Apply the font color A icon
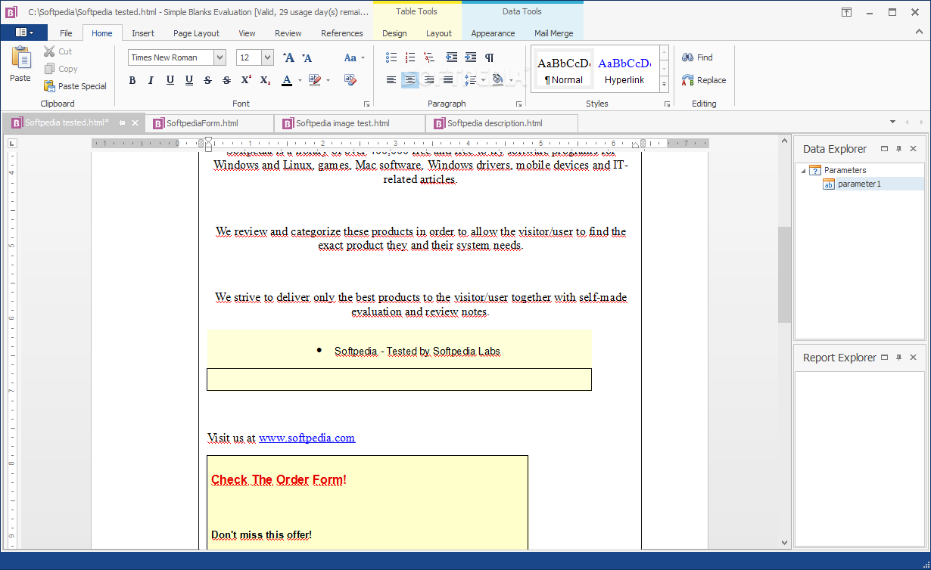 click(287, 80)
